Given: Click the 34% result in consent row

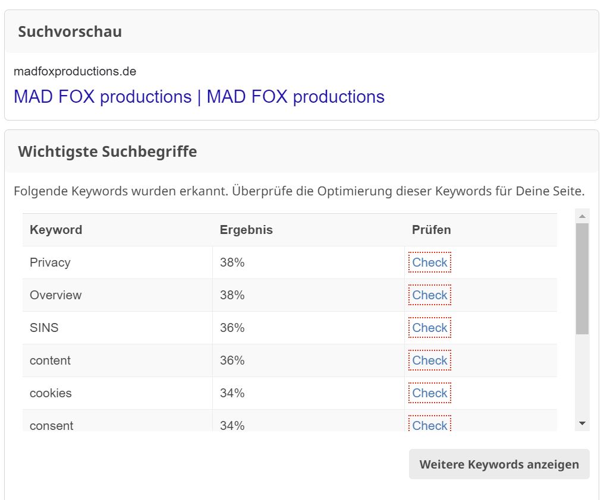Looking at the screenshot, I should click(232, 425).
